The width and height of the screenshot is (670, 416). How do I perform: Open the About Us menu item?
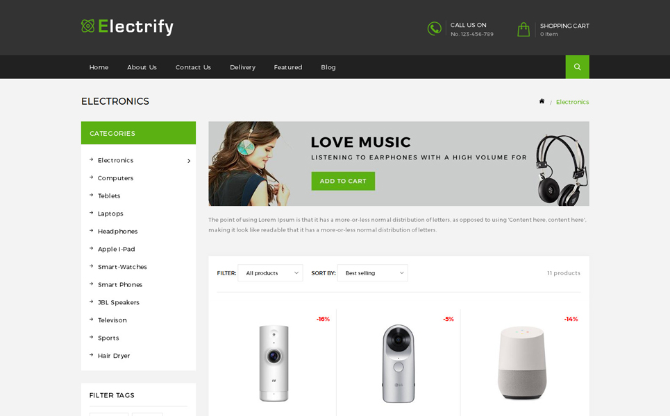[x=142, y=67]
